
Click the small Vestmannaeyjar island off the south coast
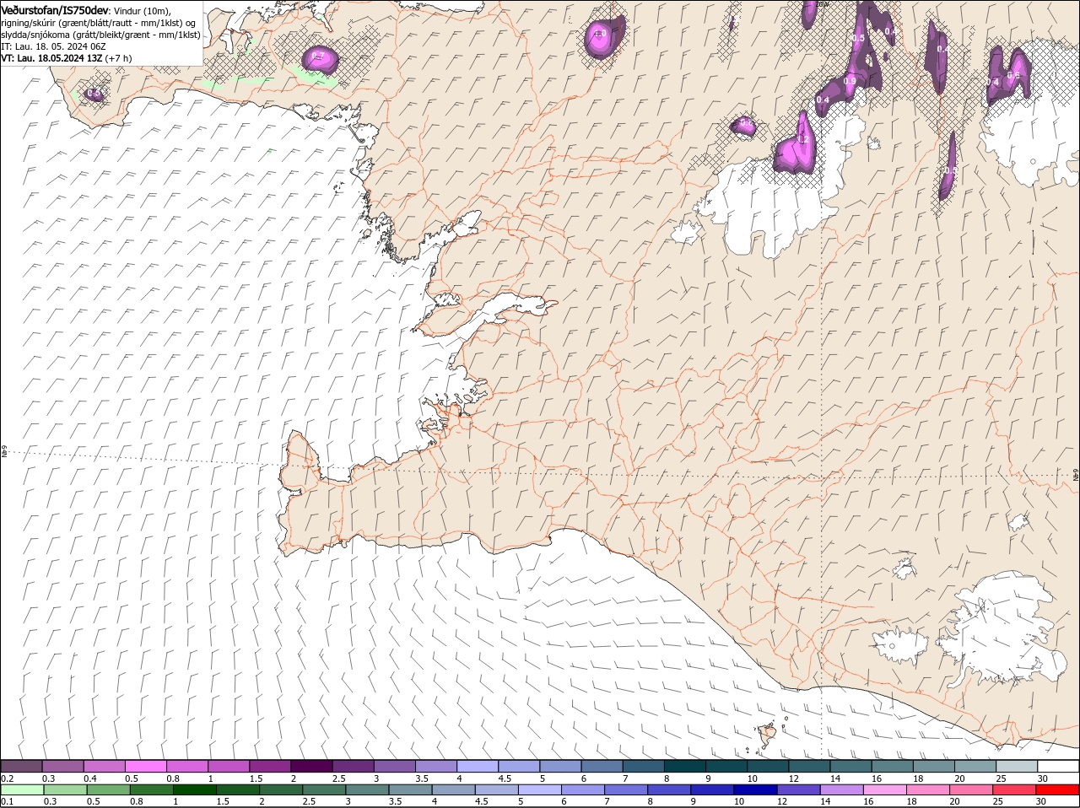(x=767, y=735)
